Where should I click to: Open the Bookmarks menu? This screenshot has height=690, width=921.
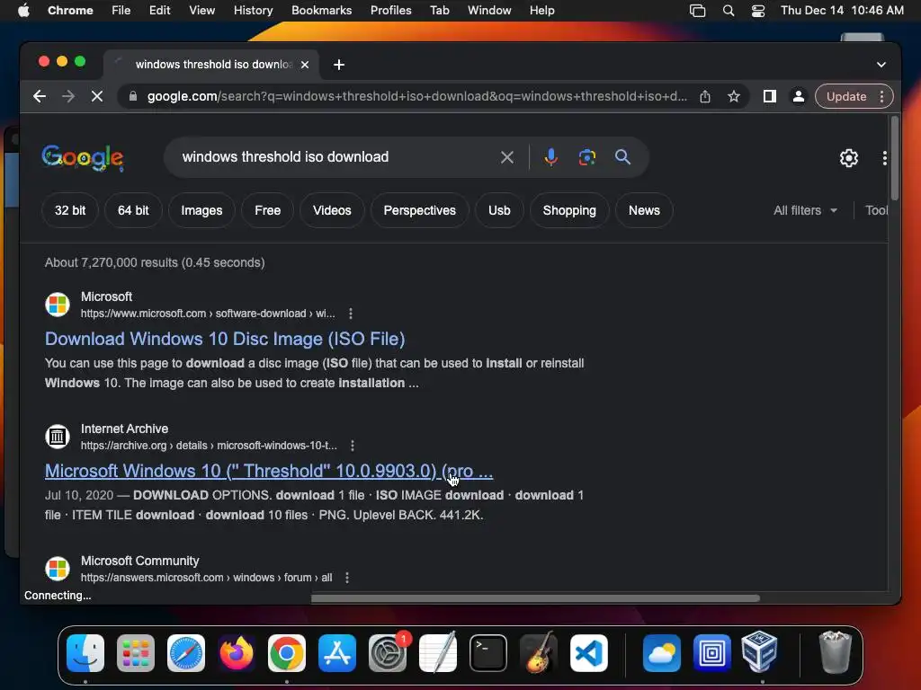(321, 10)
